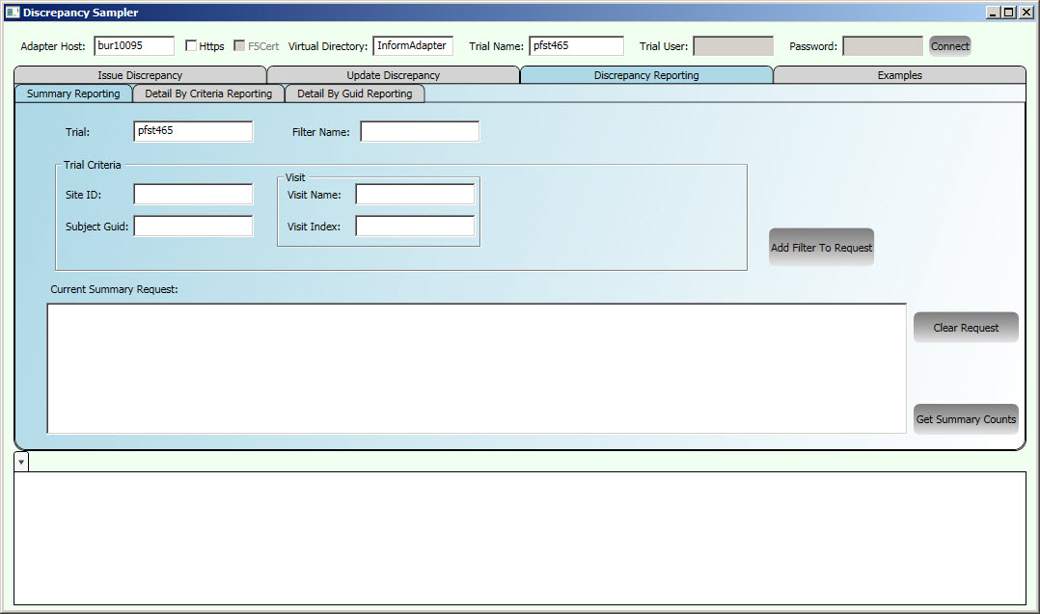
Task: Open the Update Discrepancy tab
Action: pyautogui.click(x=393, y=74)
